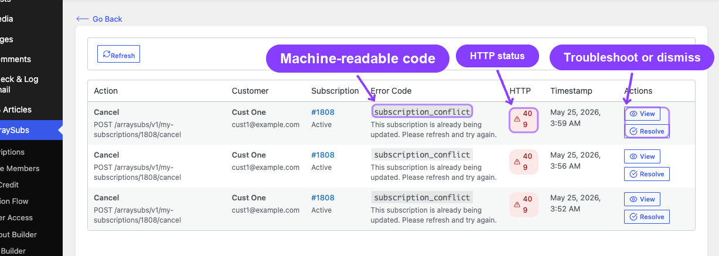Click the 409 warning badge in the 3:56 AM row
This screenshot has width=719, height=256.
coord(523,162)
